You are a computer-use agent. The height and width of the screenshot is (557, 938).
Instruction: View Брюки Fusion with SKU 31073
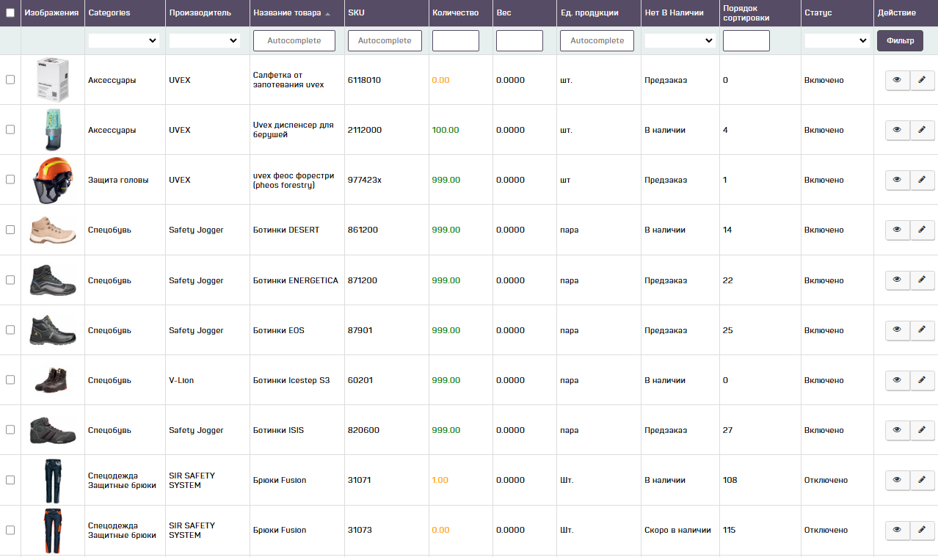coord(897,530)
